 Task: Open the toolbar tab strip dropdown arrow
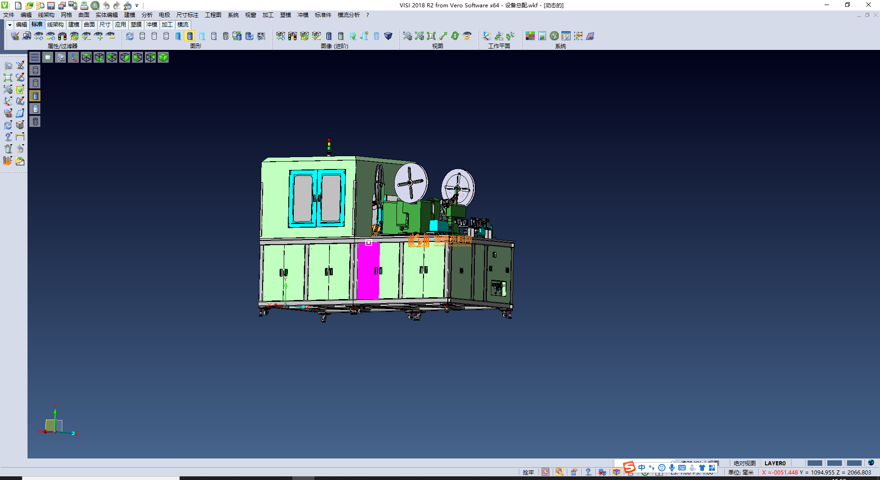pos(9,25)
